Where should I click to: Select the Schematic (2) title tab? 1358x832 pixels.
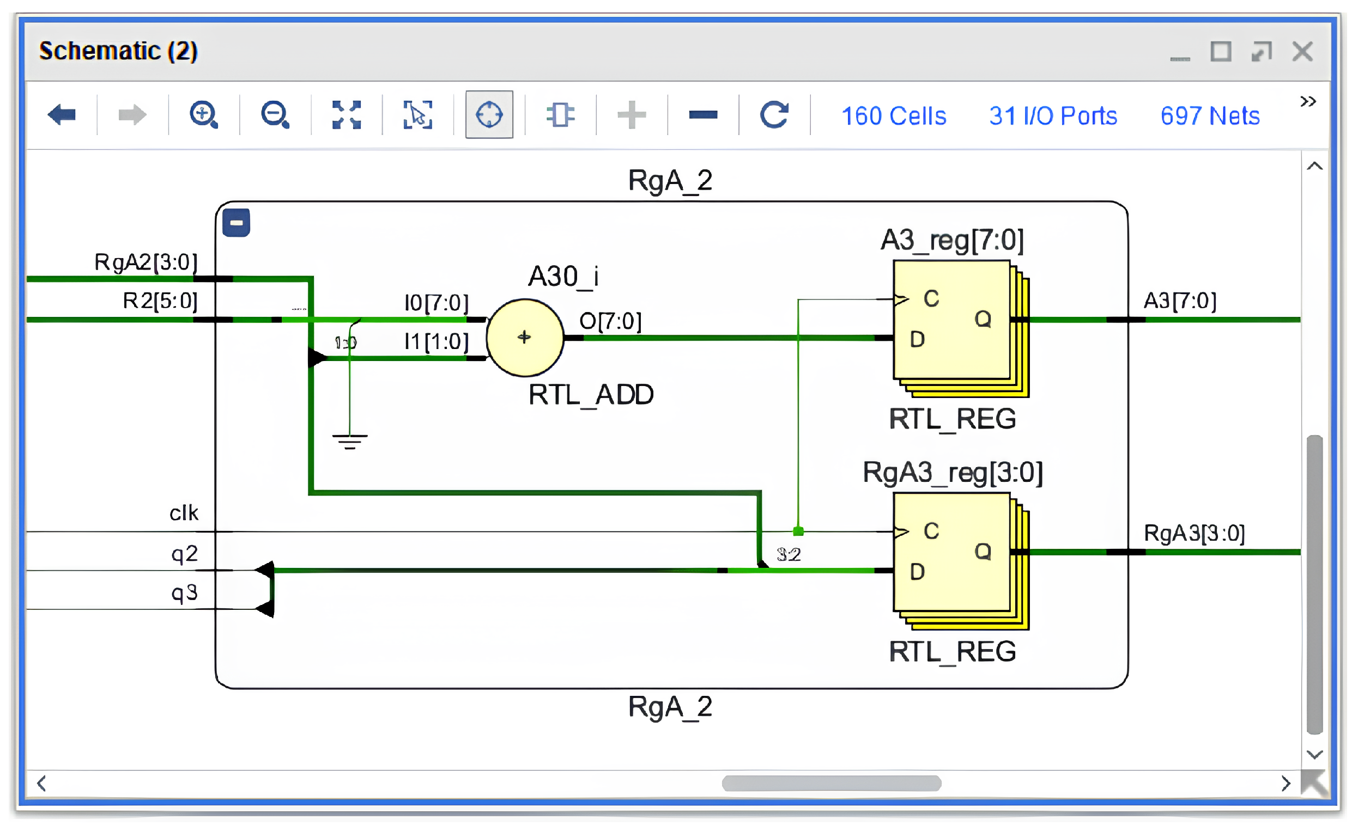point(118,51)
